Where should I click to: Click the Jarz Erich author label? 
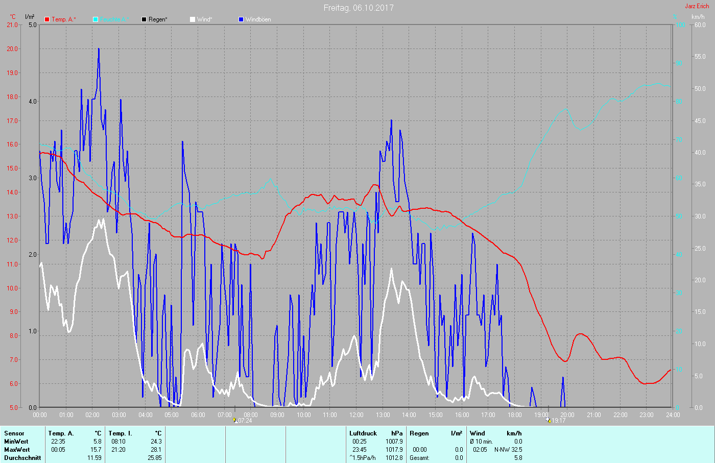point(697,6)
